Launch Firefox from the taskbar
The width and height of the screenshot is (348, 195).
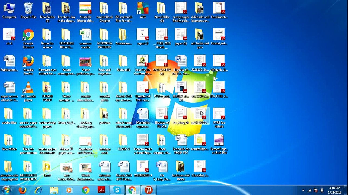click(23, 190)
